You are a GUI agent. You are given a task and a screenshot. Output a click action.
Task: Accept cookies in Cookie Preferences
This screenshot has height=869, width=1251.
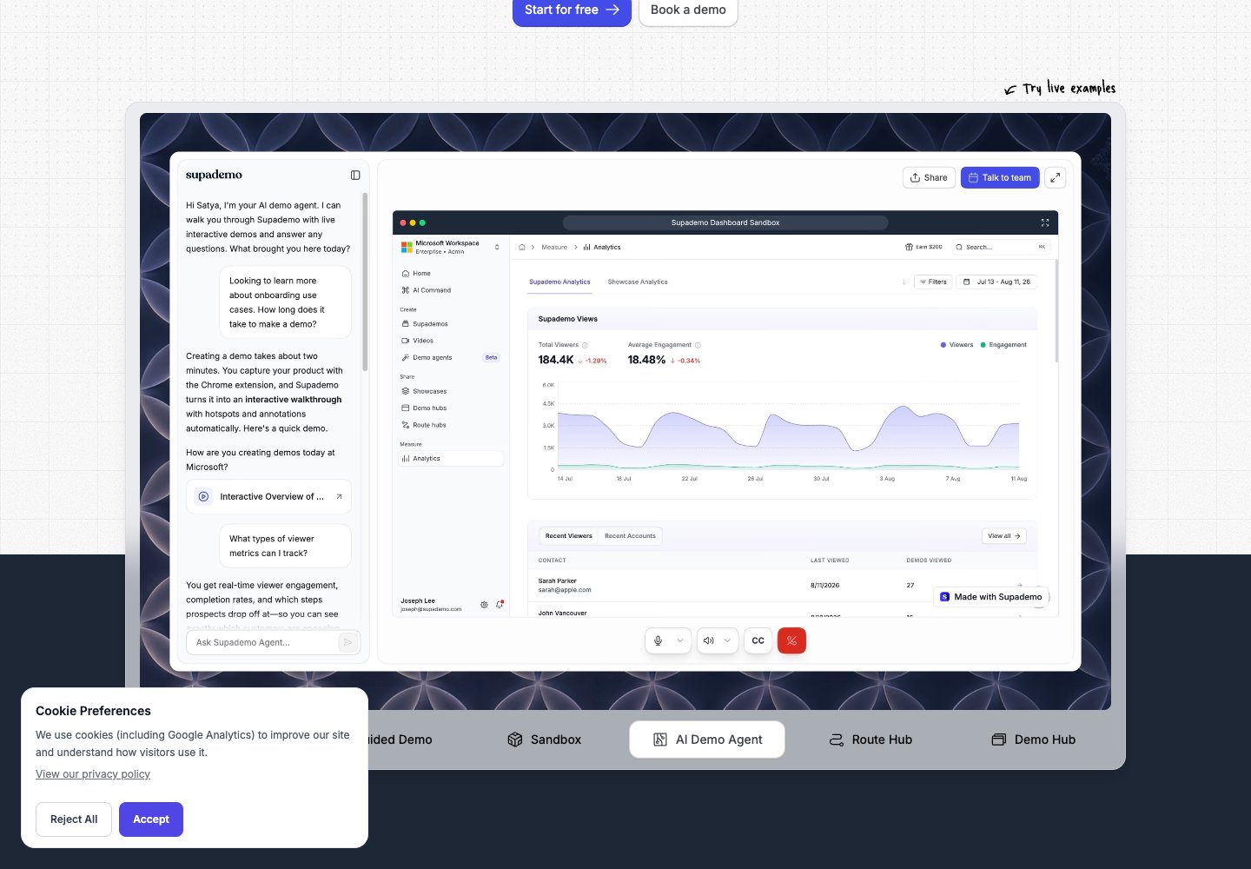pos(151,819)
